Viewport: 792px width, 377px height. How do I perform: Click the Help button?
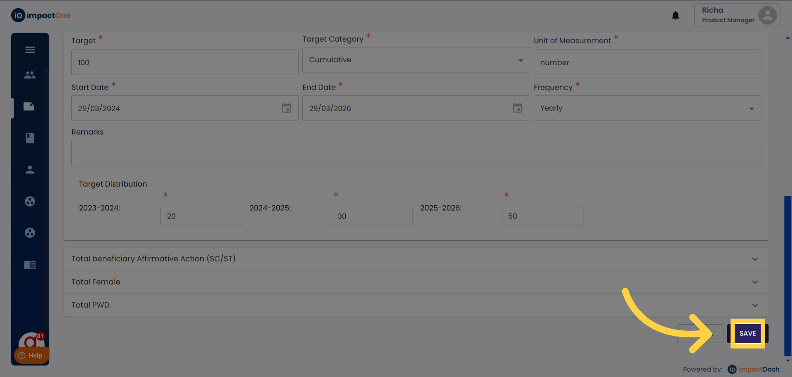coord(31,356)
